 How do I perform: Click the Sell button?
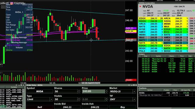40,107
